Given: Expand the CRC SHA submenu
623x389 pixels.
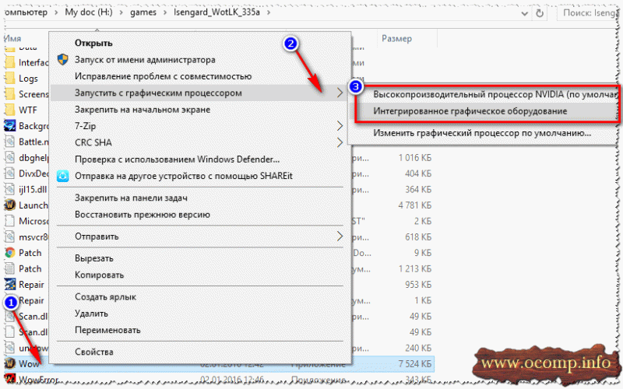Looking at the screenshot, I should point(340,142).
